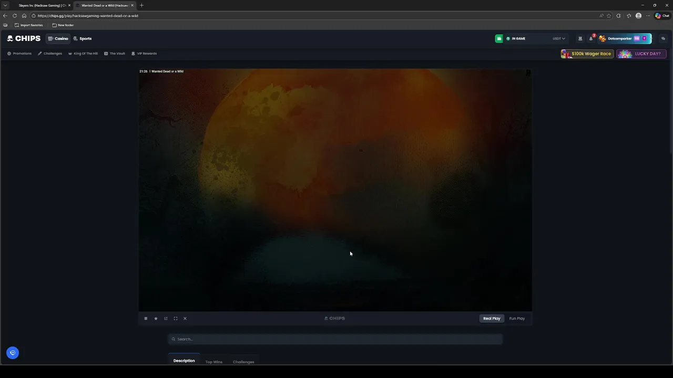The image size is (673, 378).
Task: Open VIP Rewards
Action: point(144,54)
